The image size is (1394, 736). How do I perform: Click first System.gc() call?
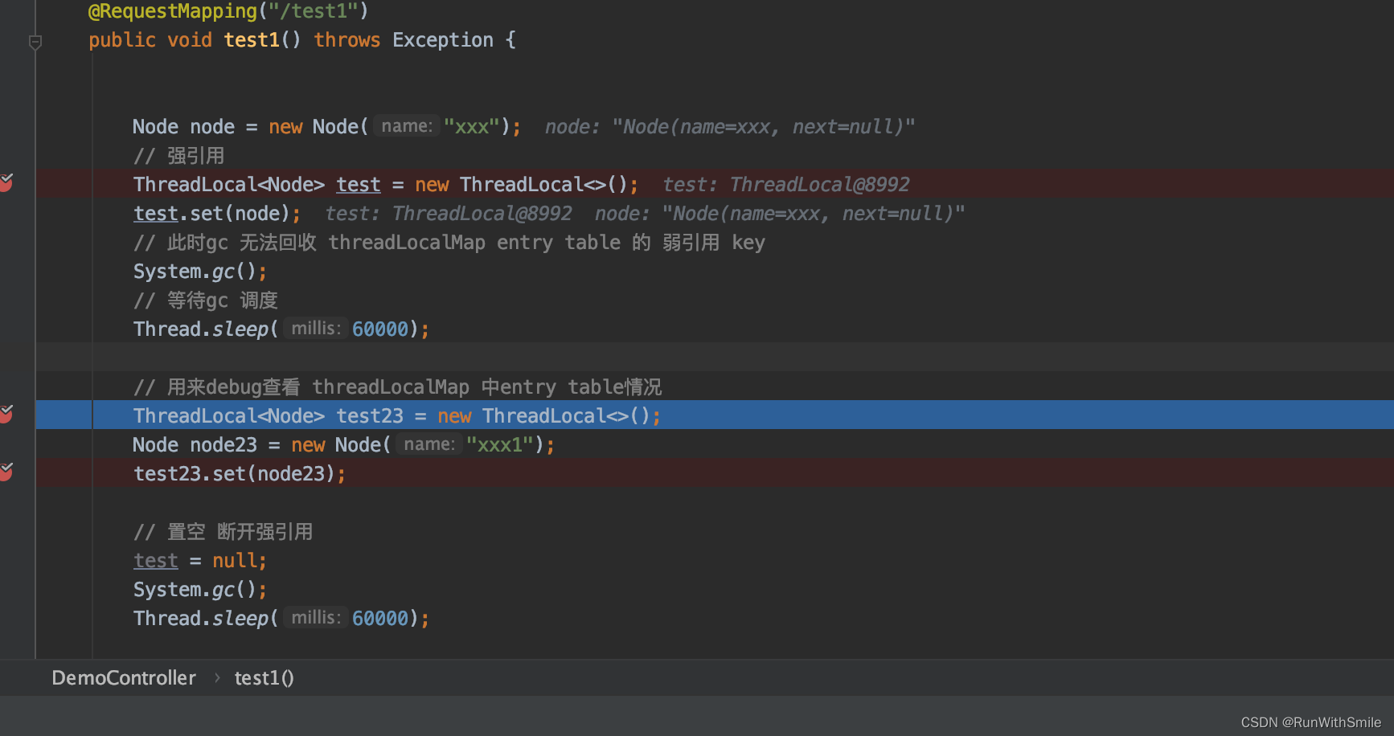(200, 272)
